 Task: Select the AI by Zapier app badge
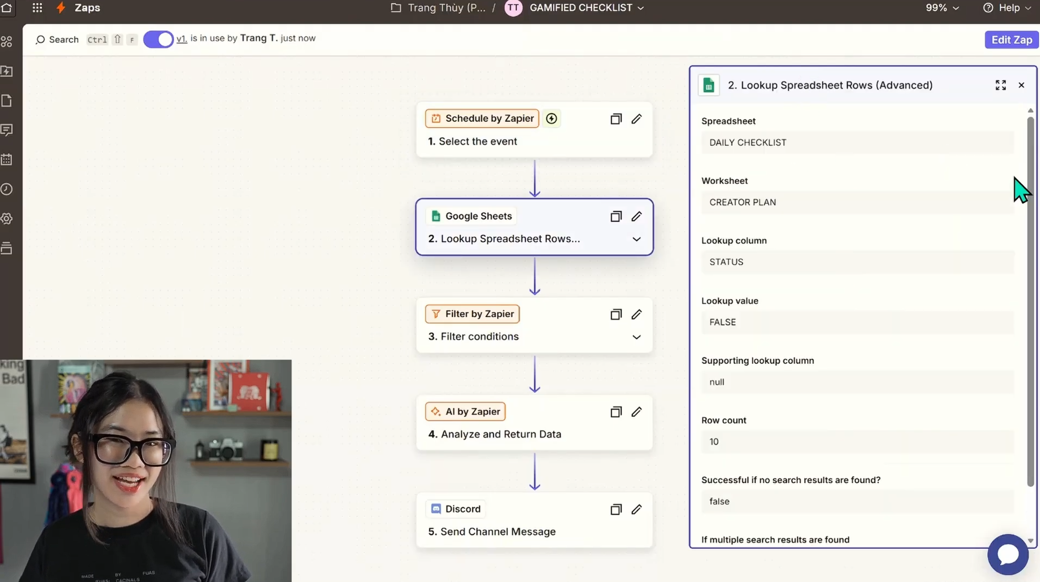click(465, 412)
